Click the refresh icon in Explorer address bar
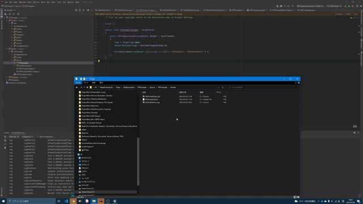The image size is (363, 204). point(223,87)
